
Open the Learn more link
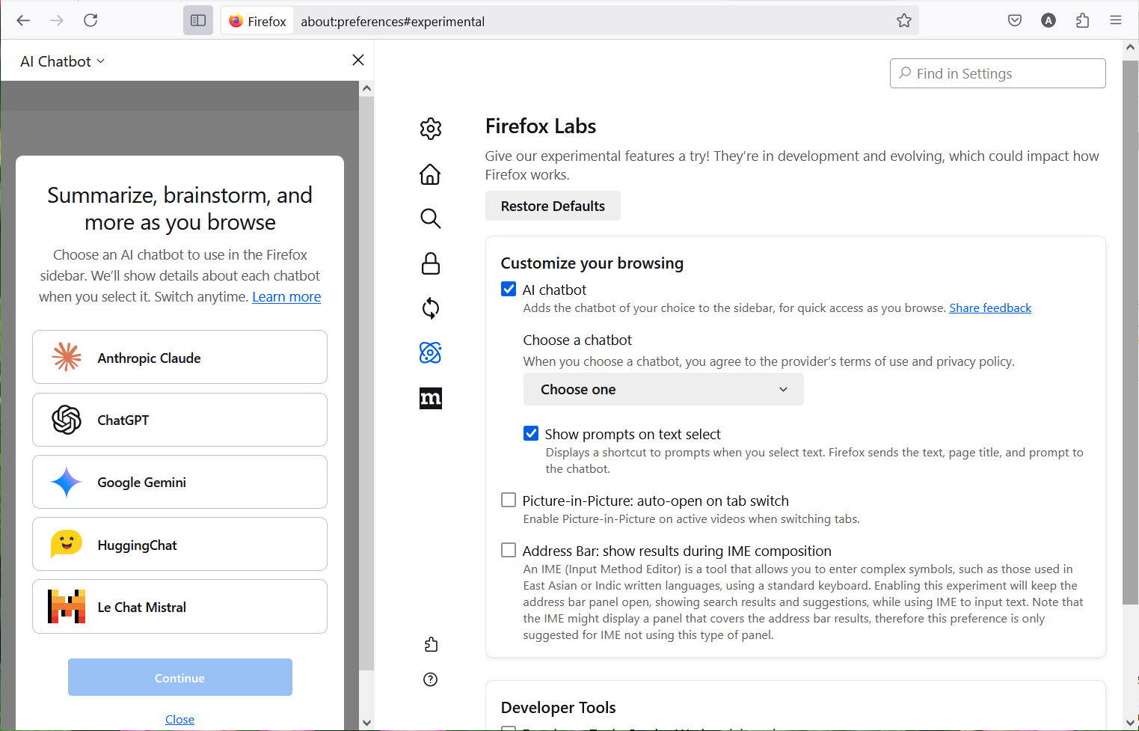[x=286, y=296]
